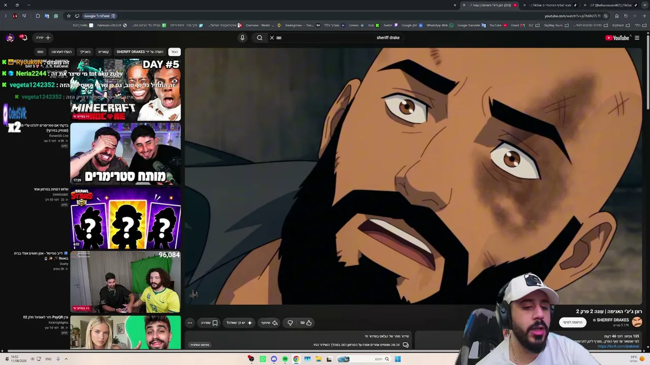The height and width of the screenshot is (365, 650).
Task: Filter by uploads from SHERIFF DRAKES chip
Action: coord(140,52)
